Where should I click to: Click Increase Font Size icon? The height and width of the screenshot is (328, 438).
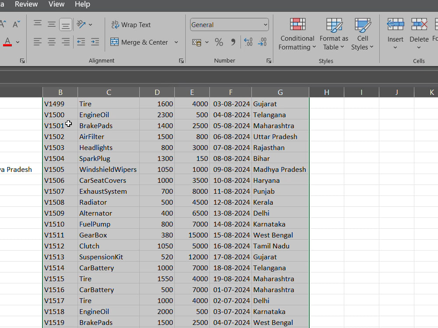pos(3,24)
